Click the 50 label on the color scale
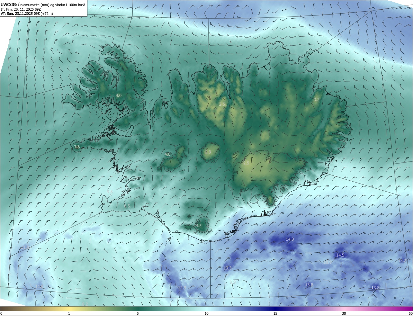The height and width of the screenshot is (316, 413). 410,313
